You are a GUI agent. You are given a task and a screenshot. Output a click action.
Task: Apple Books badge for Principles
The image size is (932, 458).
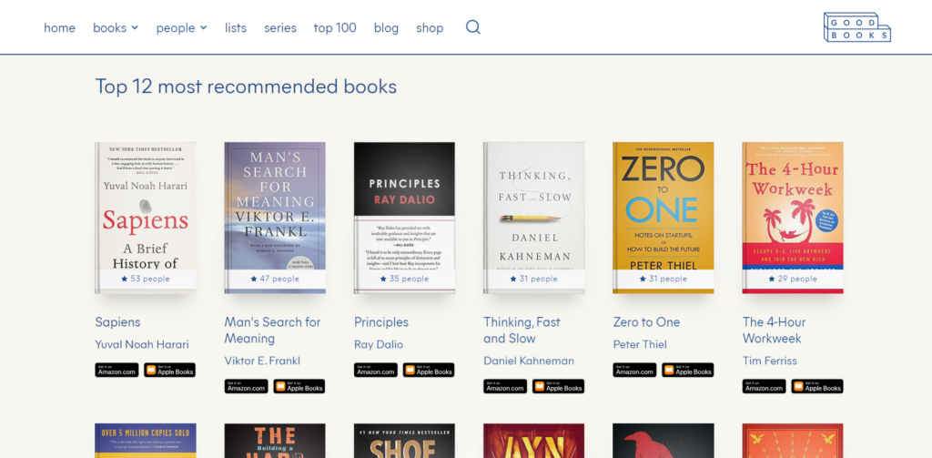pos(429,370)
